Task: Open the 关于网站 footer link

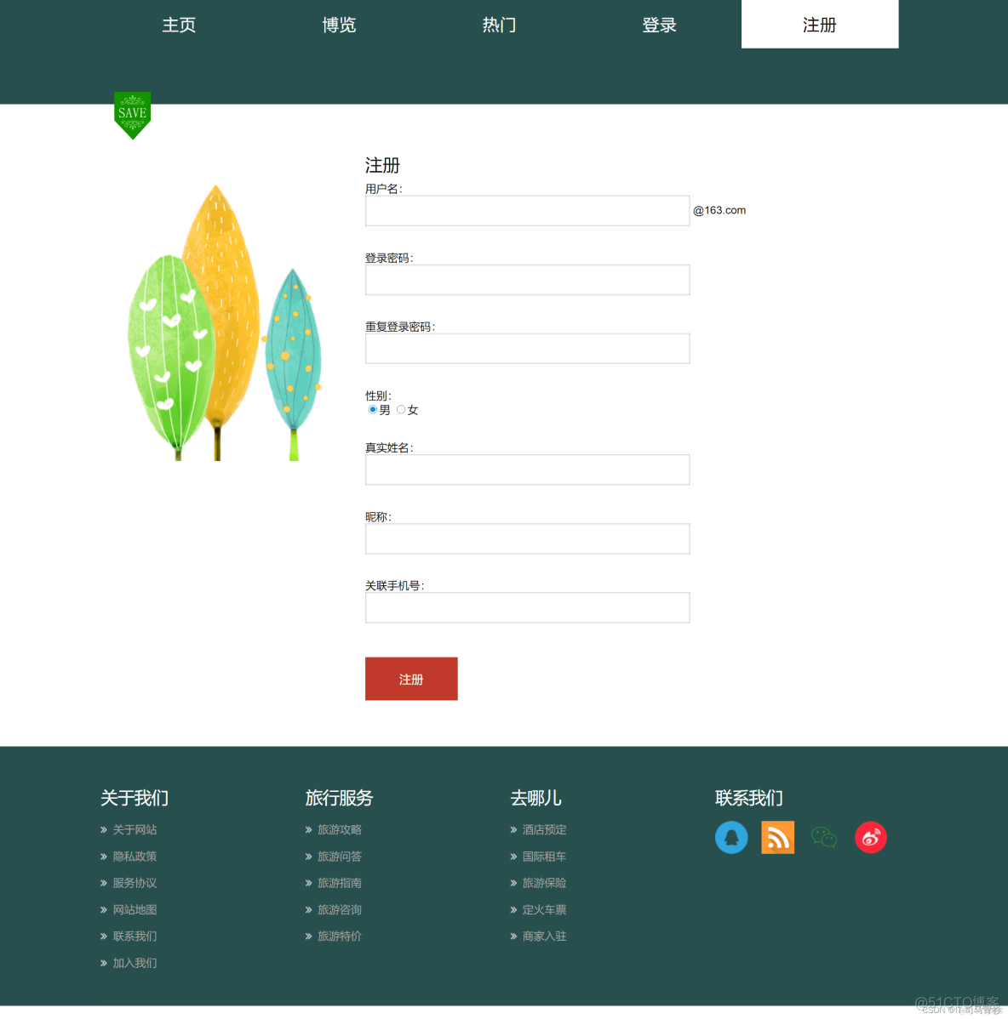Action: [133, 829]
